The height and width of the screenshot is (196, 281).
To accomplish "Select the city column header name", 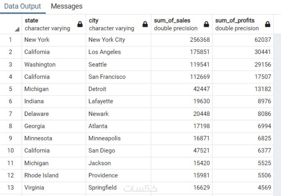I will (93, 21).
